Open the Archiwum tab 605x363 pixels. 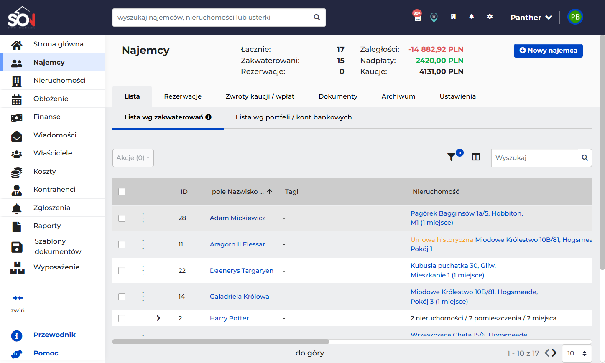pyautogui.click(x=398, y=96)
